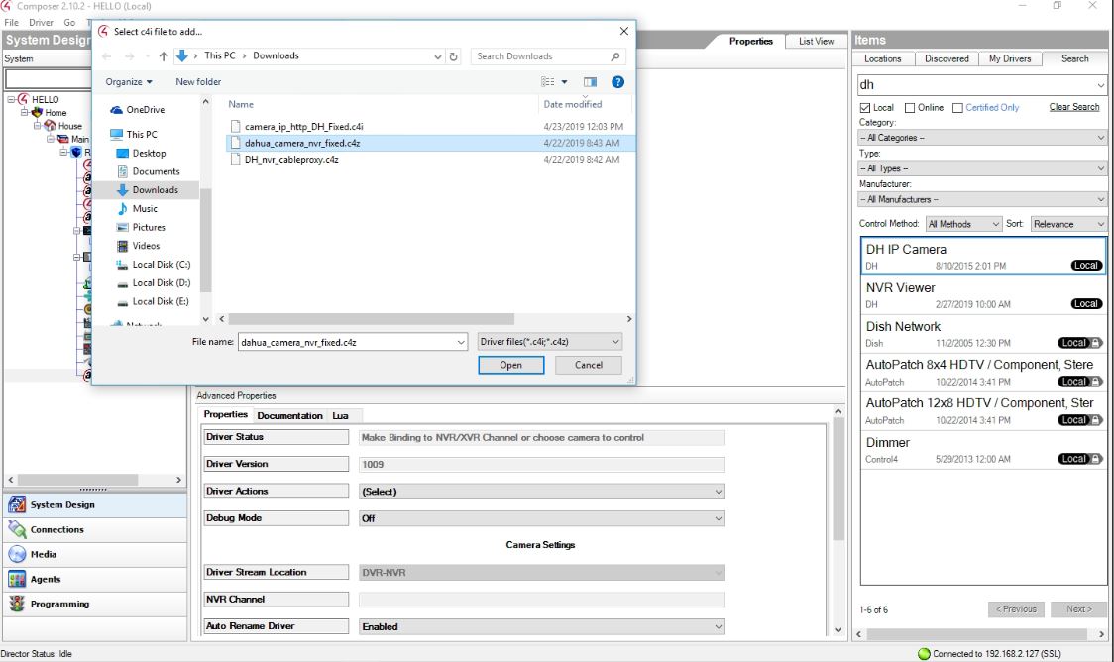Open the Connections panel icon

click(17, 530)
